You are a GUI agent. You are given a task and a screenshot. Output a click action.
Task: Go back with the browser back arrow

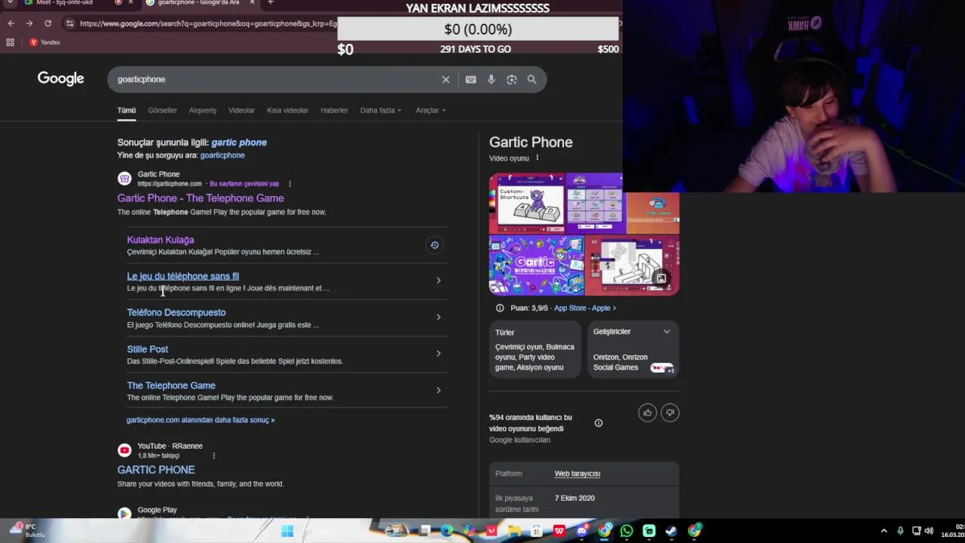coord(11,23)
